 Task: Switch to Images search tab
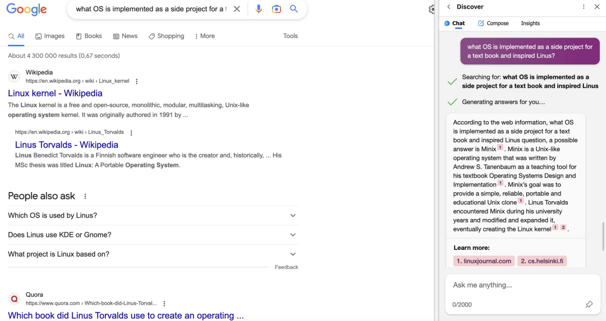(x=50, y=36)
